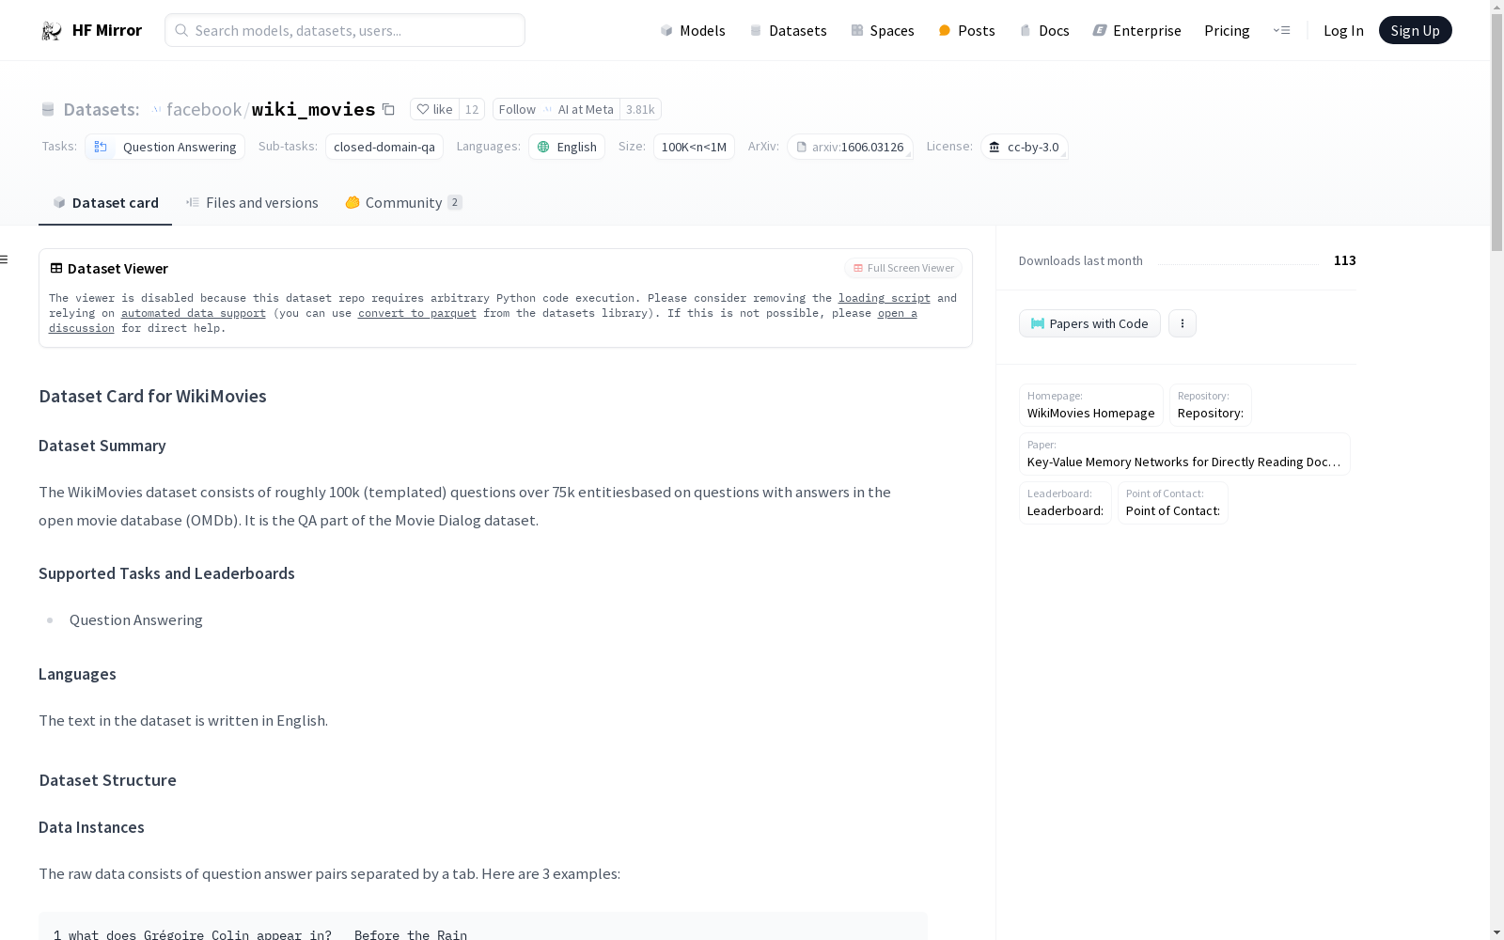Click the Point of Contact card

[x=1173, y=503]
